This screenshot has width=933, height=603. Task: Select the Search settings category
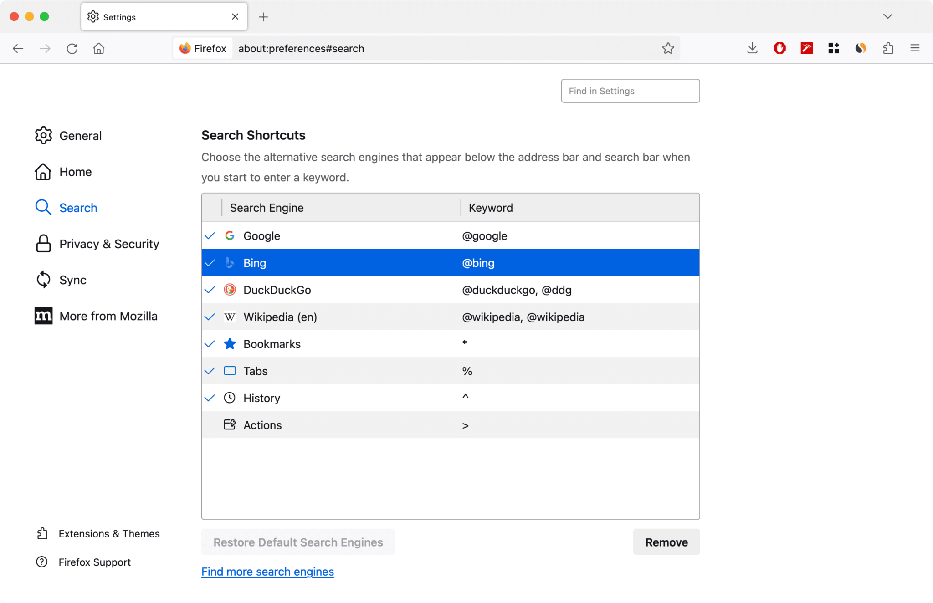[x=66, y=208]
